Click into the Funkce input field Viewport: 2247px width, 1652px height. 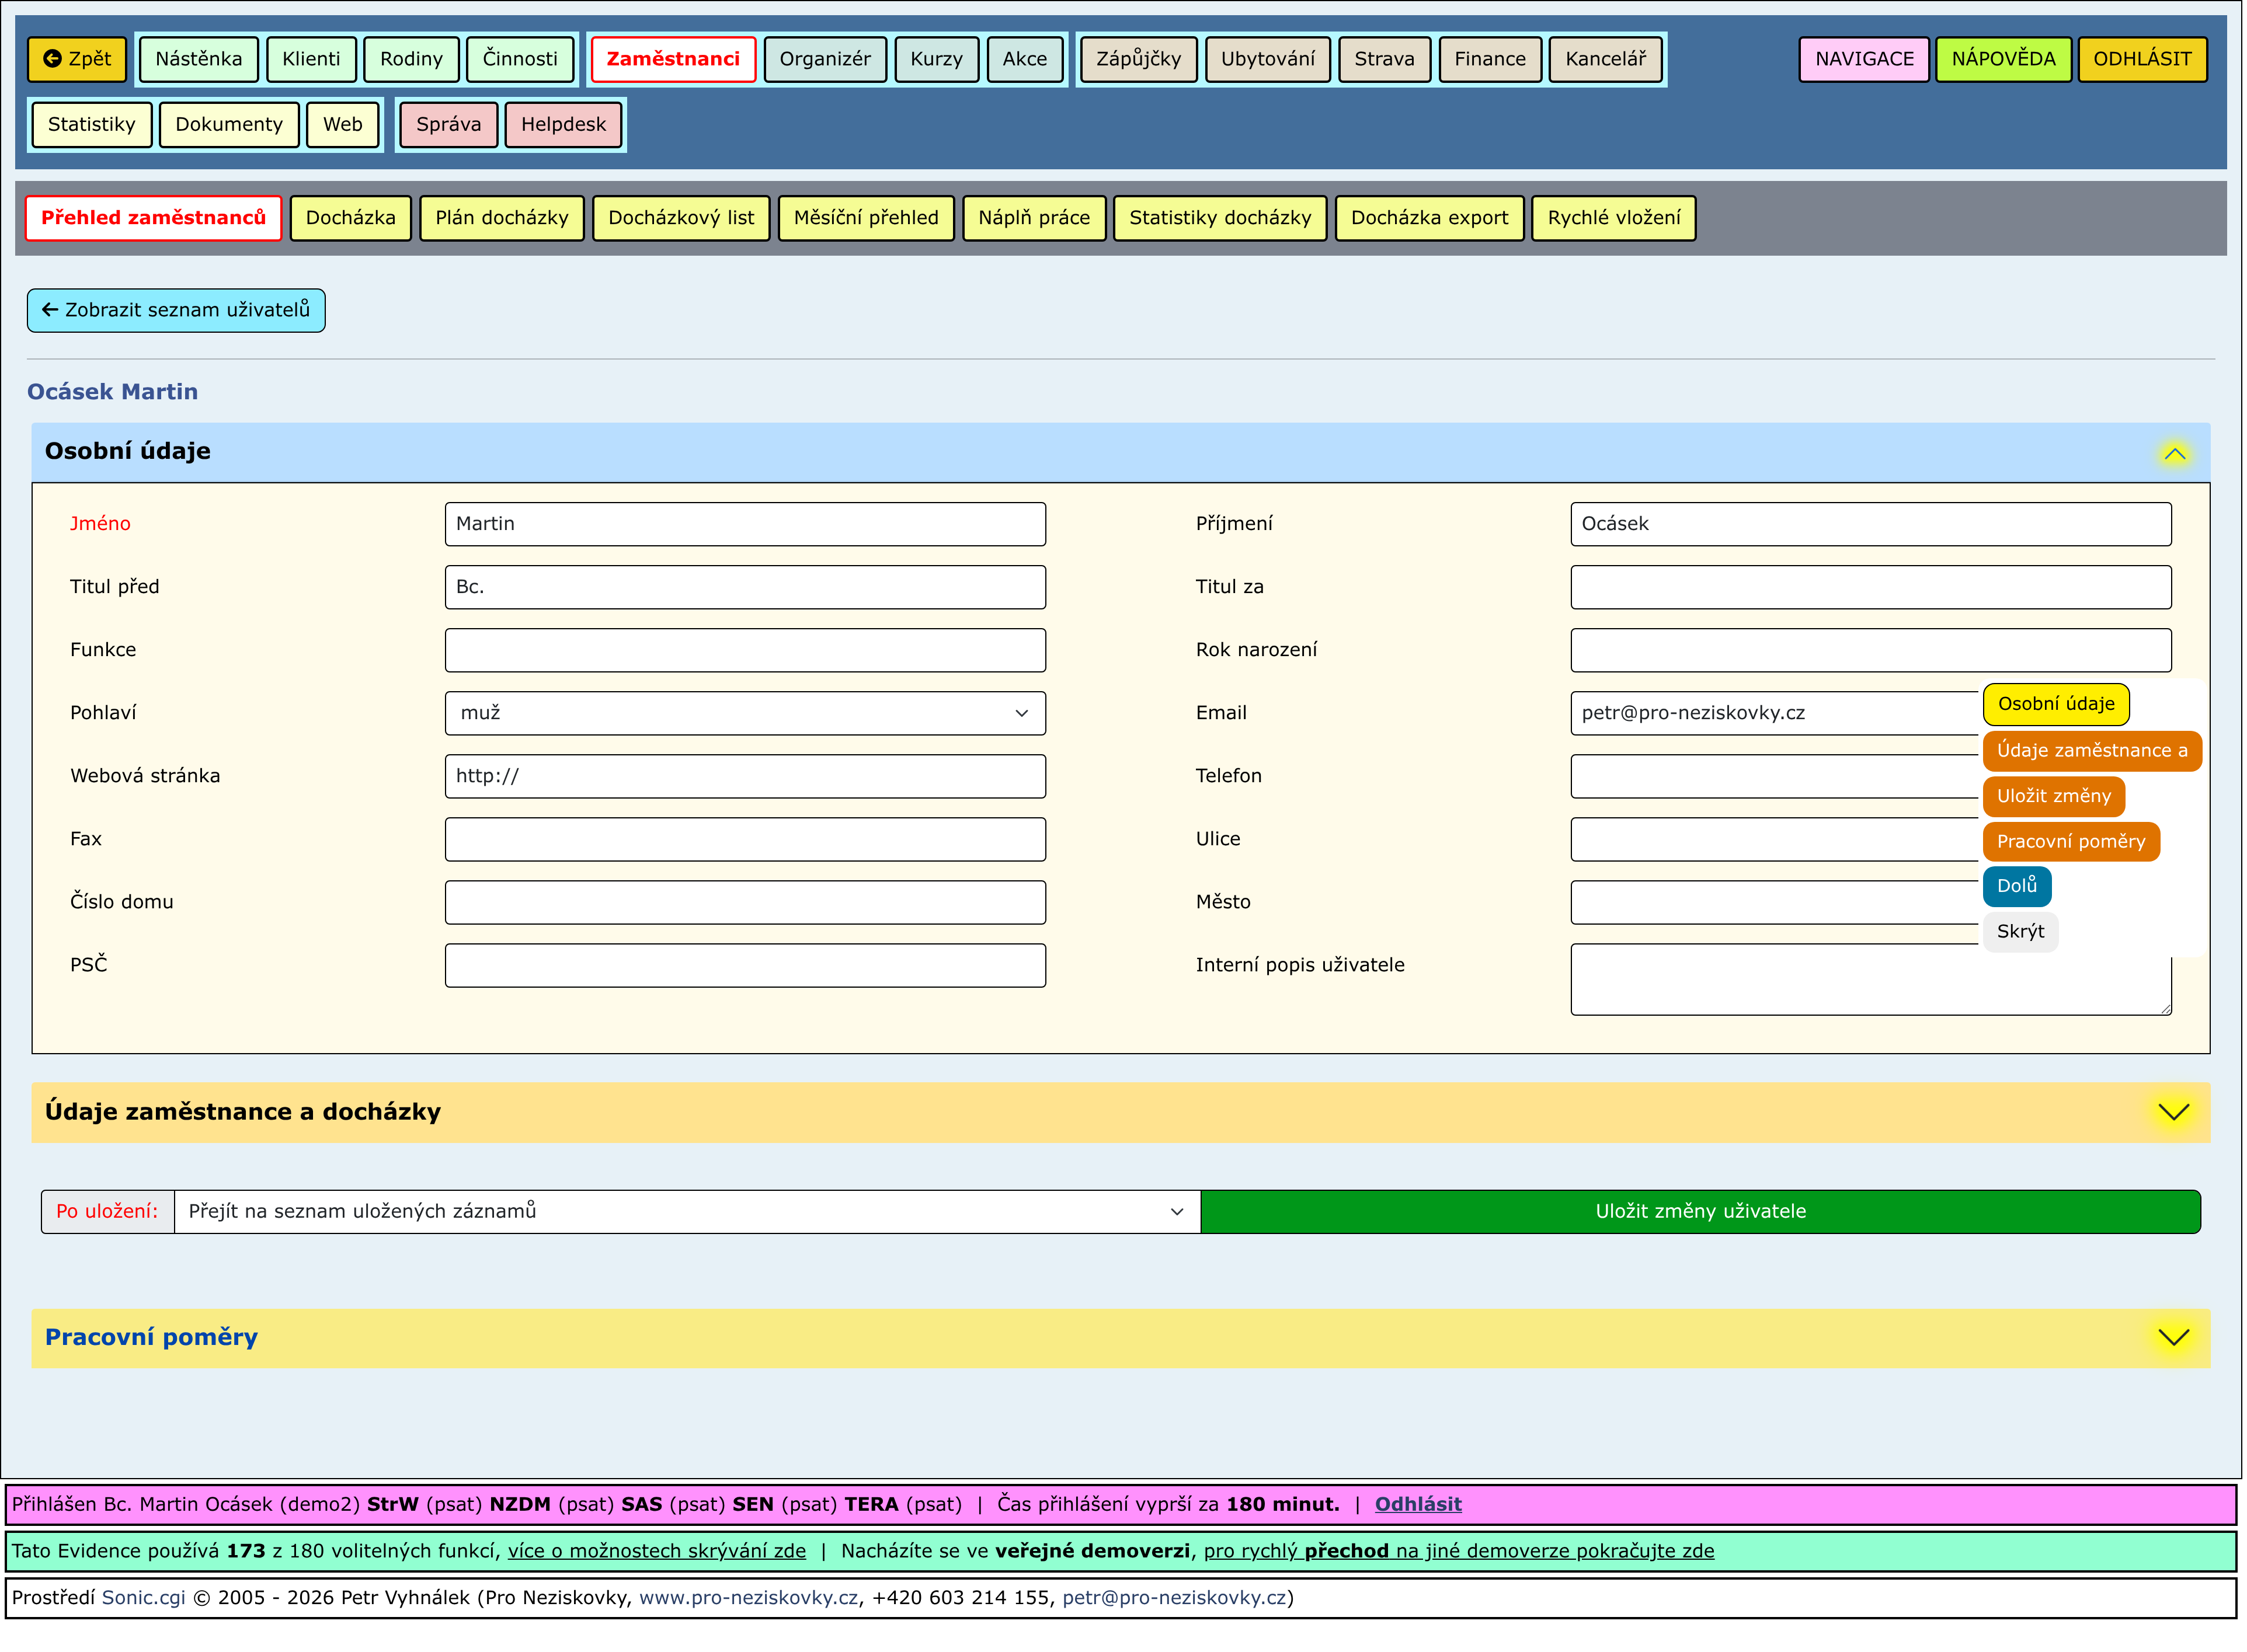[x=745, y=651]
